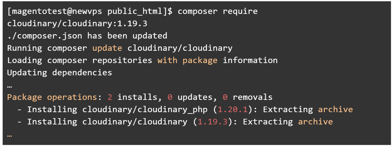Screen dimensions: 392x146
Task: Click the final ellipsis at the bottom
Action: (x=10, y=135)
